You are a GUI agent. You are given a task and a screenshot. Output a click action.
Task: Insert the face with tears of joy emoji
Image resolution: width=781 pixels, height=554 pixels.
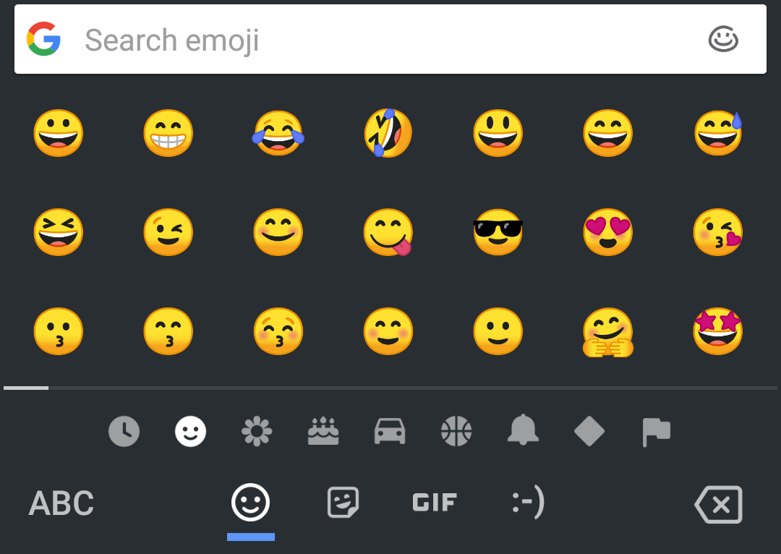click(278, 133)
